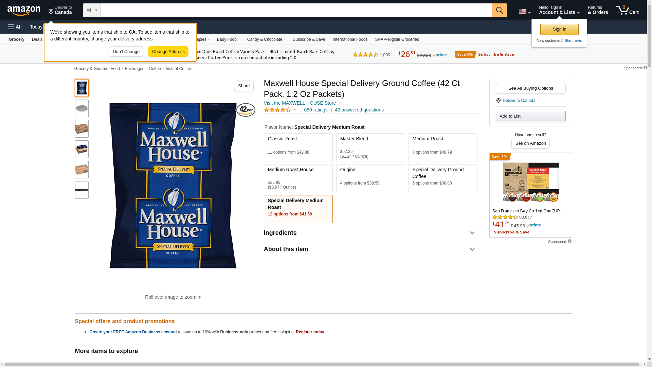Click the Change Address button
Viewport: 652px width, 367px height.
[x=168, y=52]
